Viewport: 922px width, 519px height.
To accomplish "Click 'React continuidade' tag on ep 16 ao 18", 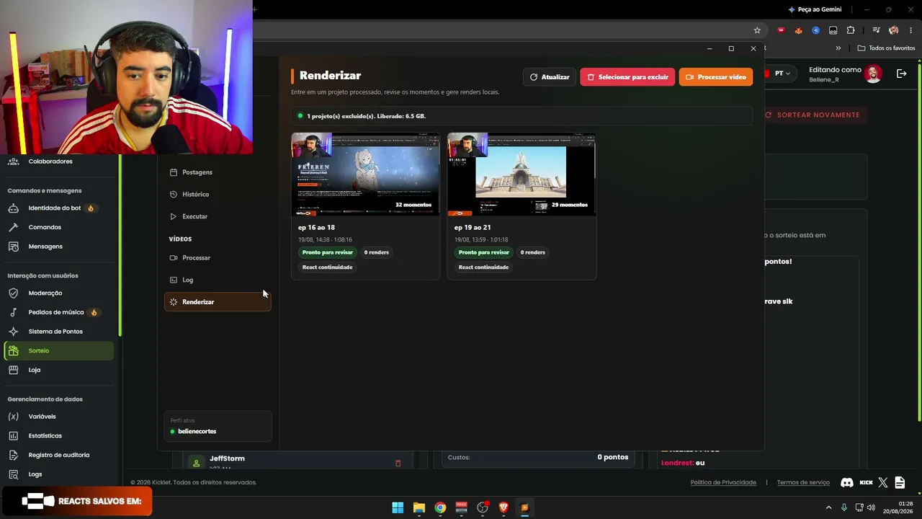I will pyautogui.click(x=328, y=267).
